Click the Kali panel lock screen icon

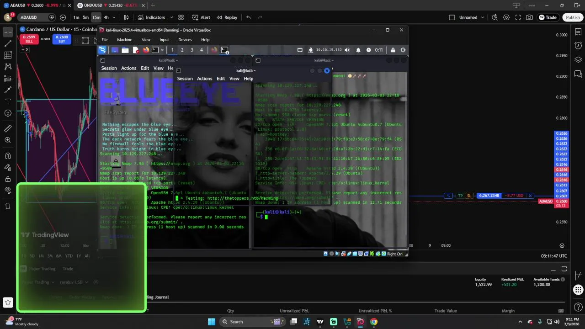[393, 50]
